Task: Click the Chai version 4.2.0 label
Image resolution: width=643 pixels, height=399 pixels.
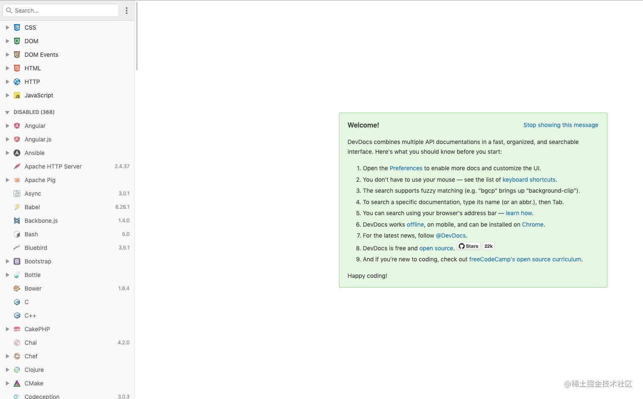Action: [124, 343]
